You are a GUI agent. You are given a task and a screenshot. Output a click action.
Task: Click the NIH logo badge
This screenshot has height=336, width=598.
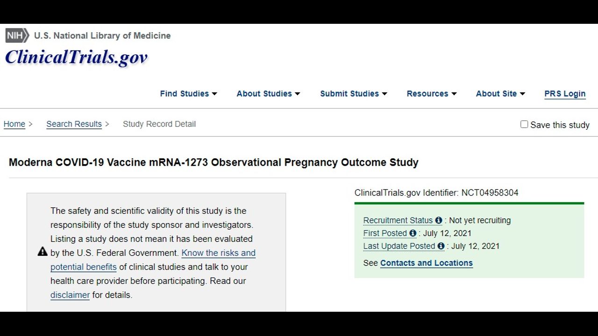pyautogui.click(x=17, y=35)
